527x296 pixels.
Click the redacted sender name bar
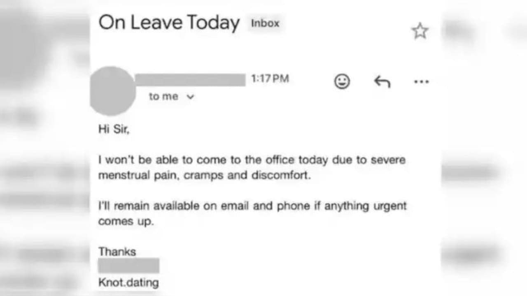tap(190, 80)
